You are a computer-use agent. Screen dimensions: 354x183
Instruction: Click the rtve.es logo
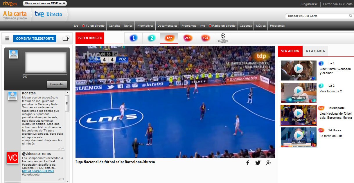(10, 4)
